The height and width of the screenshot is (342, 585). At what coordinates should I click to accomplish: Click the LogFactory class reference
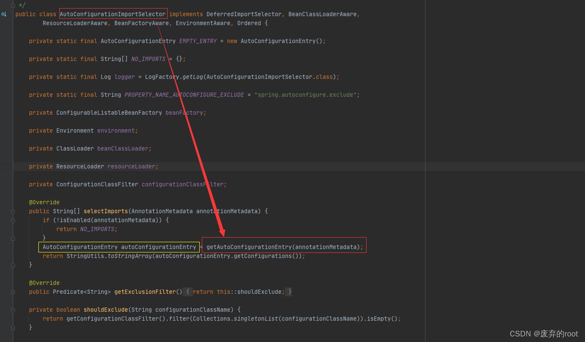pyautogui.click(x=162, y=77)
